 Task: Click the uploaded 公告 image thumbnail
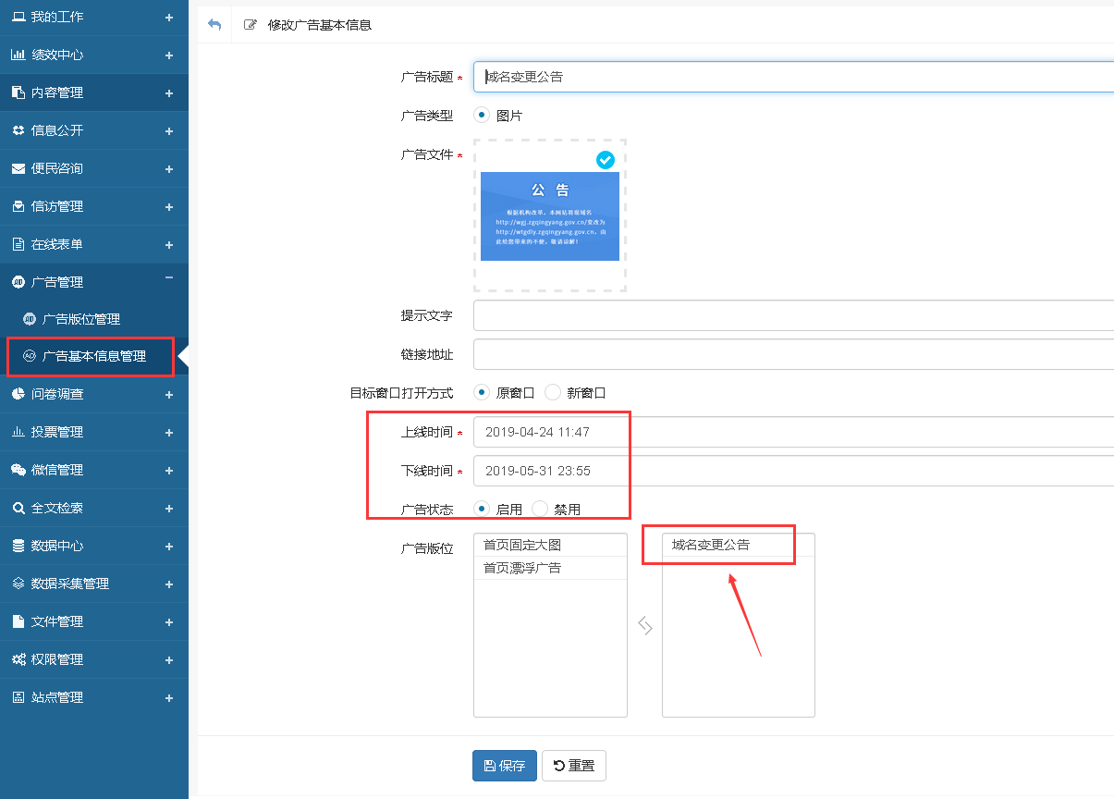pyautogui.click(x=550, y=216)
